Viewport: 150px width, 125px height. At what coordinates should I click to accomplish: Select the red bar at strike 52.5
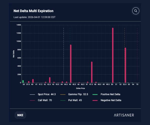(125, 65)
